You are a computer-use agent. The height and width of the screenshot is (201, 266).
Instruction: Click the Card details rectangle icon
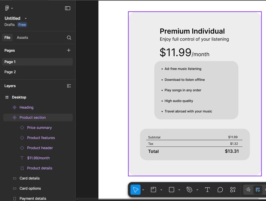(x=15, y=178)
